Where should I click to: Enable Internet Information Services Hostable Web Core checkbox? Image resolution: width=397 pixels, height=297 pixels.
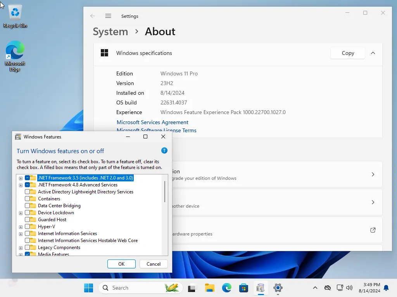[28, 241]
